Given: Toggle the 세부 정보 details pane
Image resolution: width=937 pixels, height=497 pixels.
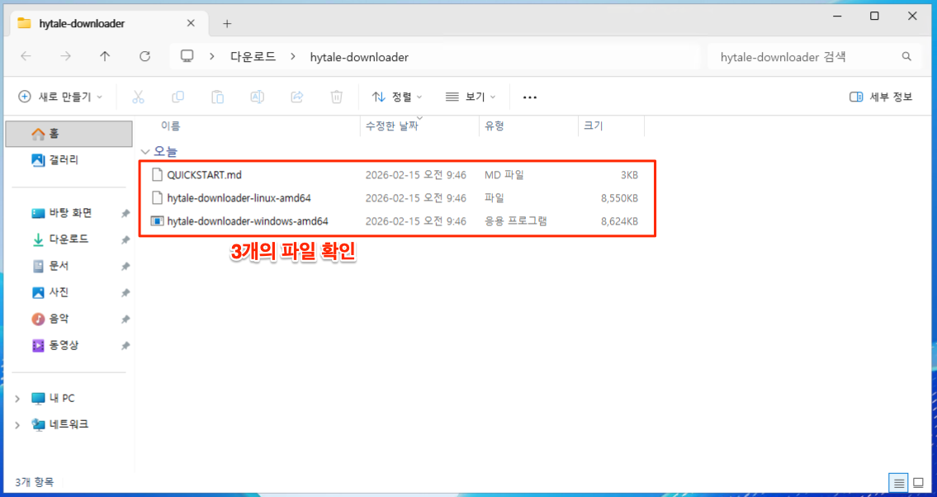Looking at the screenshot, I should tap(881, 97).
